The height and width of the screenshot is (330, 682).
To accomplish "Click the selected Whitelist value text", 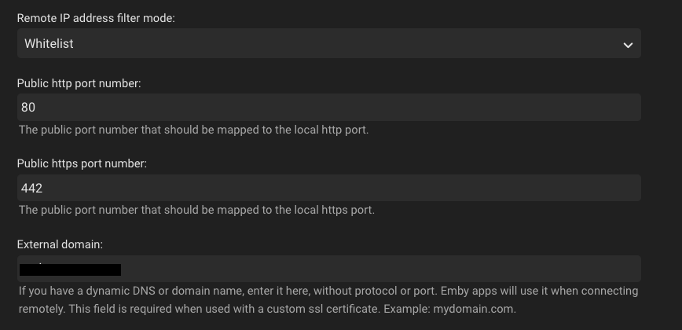I will (x=49, y=44).
